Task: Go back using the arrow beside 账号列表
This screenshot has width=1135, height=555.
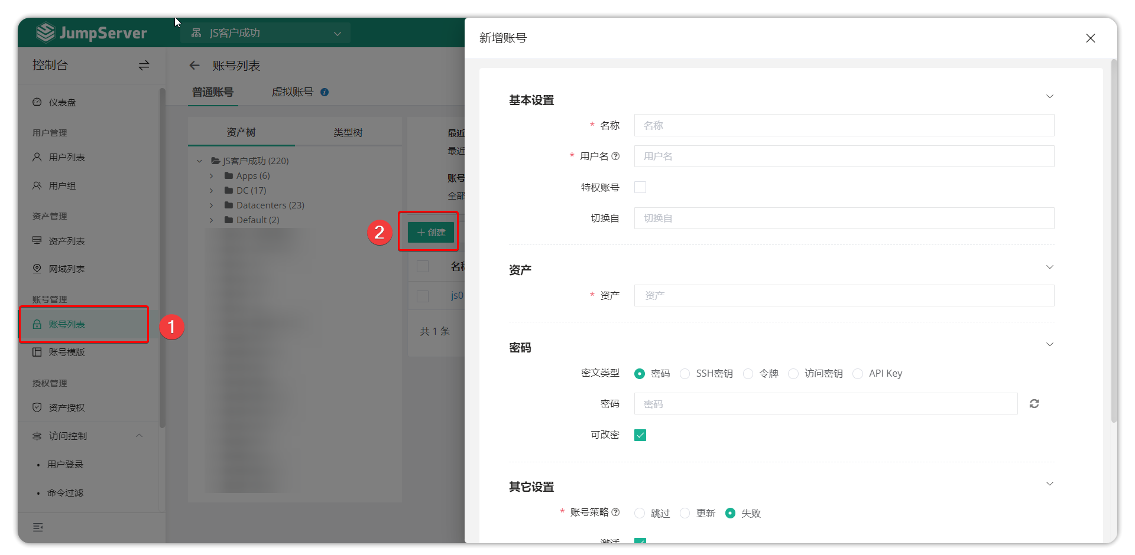Action: (x=194, y=66)
